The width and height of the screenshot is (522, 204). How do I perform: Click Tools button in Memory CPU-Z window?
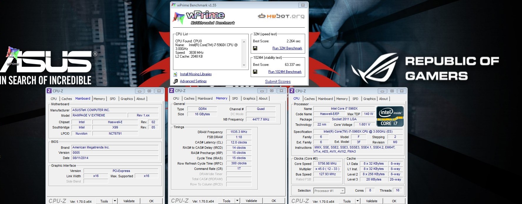tap(227, 201)
